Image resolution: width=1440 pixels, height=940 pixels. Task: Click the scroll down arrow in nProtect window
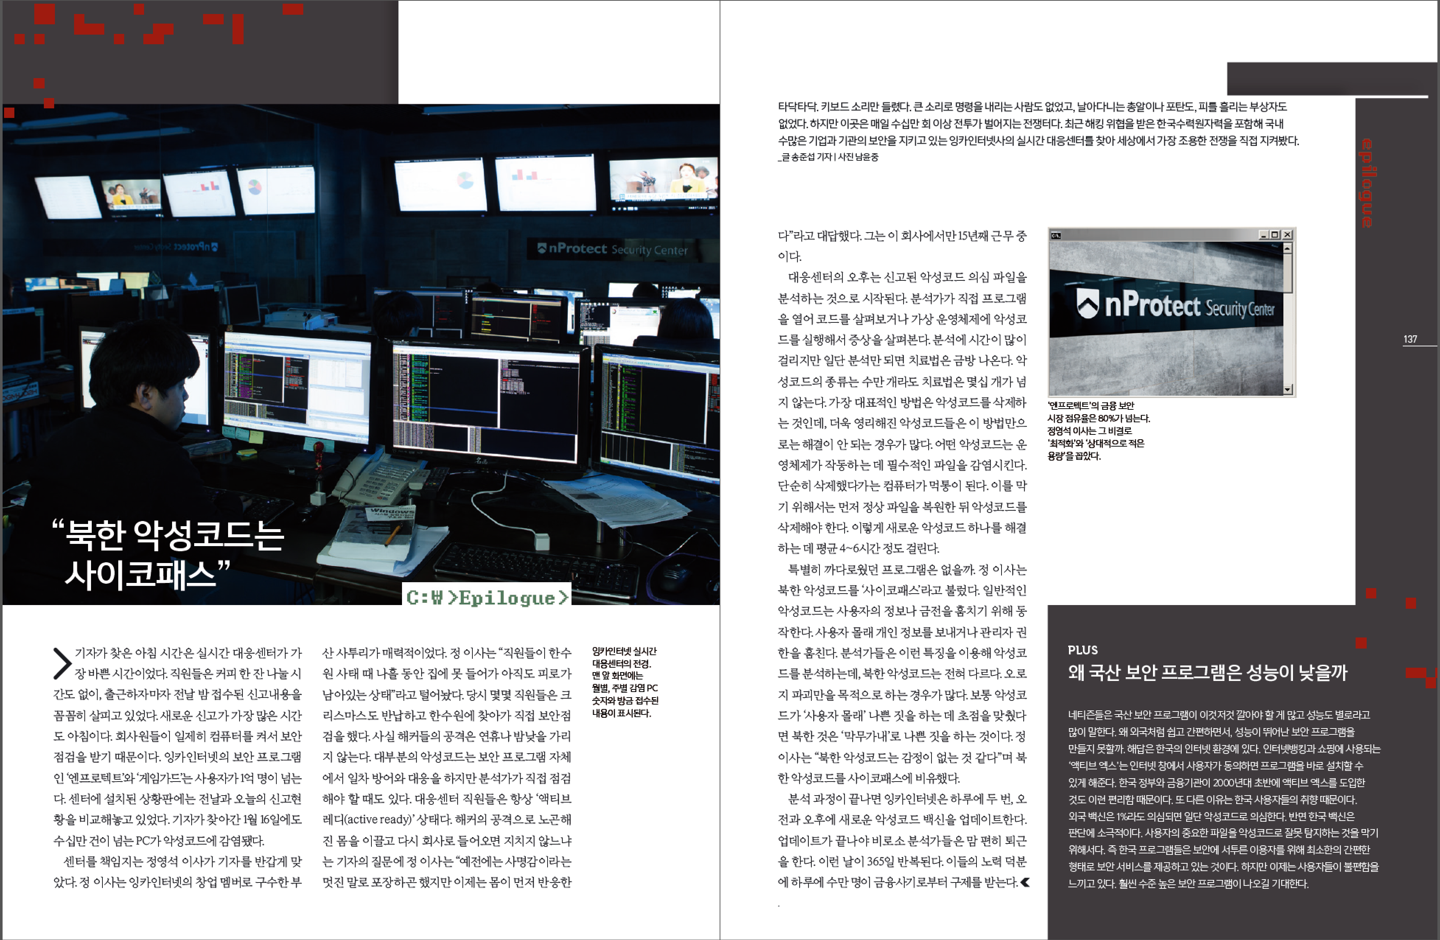[1287, 389]
